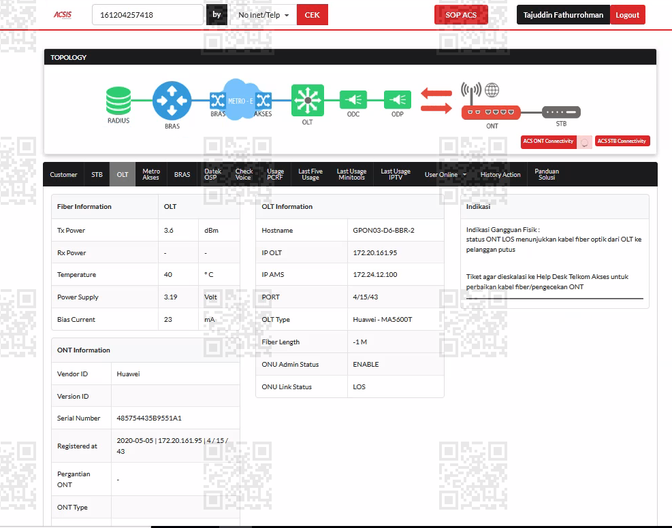672x528 pixels.
Task: Click the black 'by' button
Action: (x=217, y=15)
